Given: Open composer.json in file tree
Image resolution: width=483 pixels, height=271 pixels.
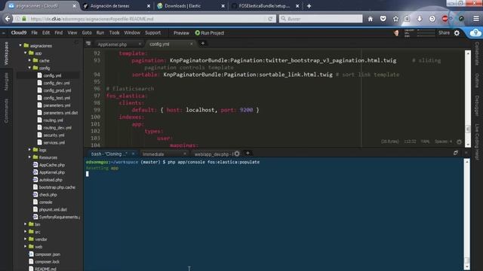Looking at the screenshot, I should coord(48,254).
